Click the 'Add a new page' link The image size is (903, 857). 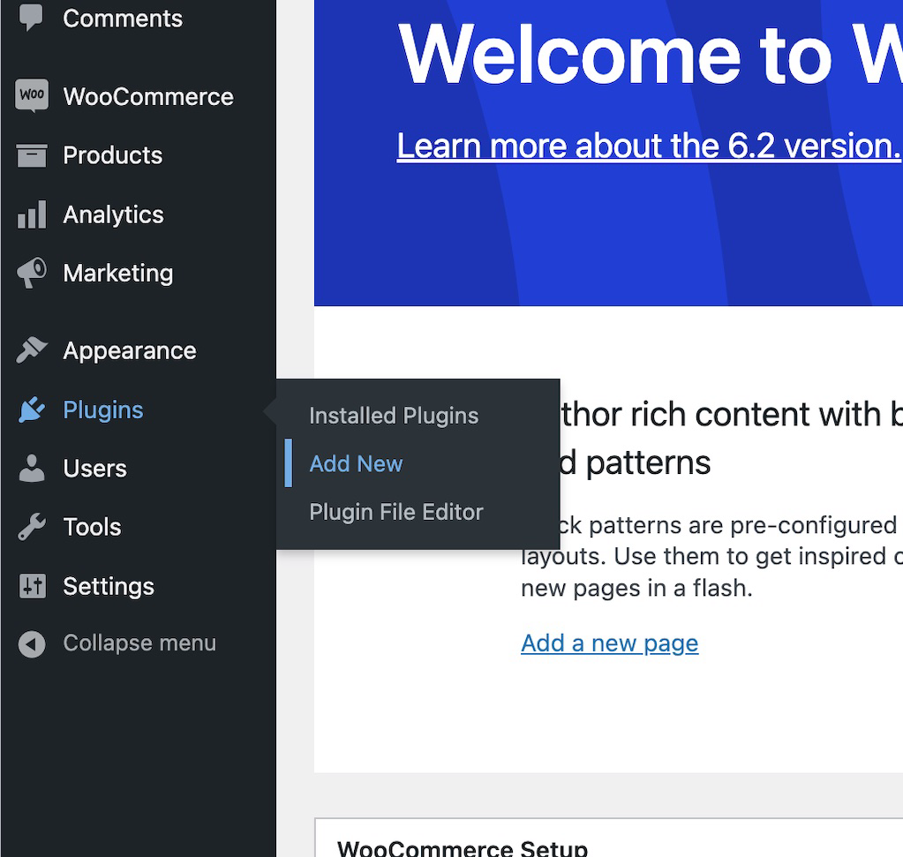(609, 643)
